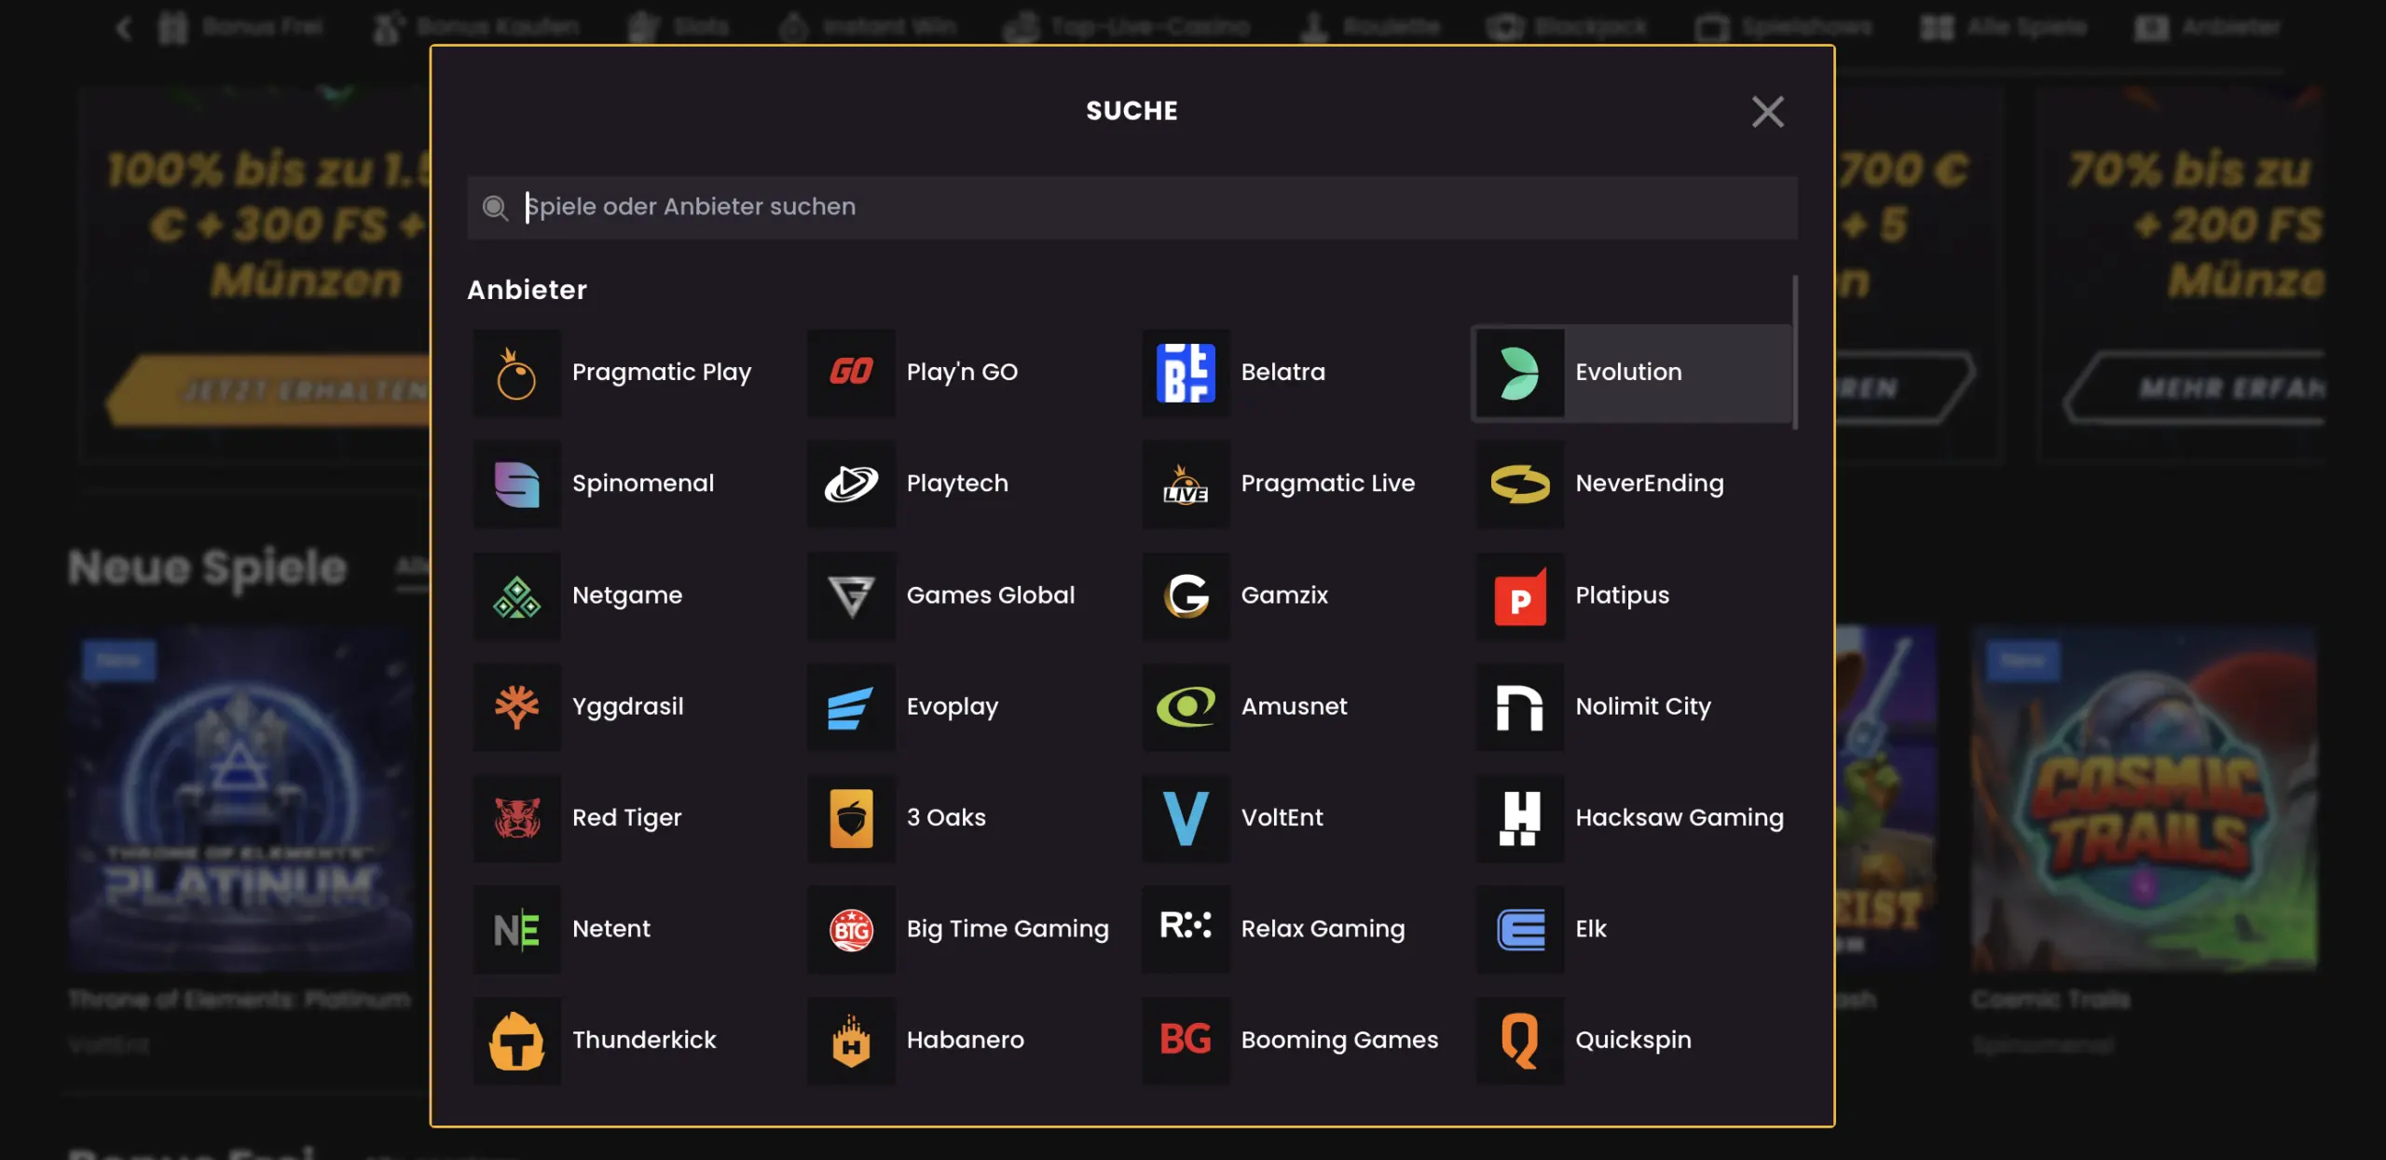Open the blue Evoplay logo icon
This screenshot has height=1160, width=2386.
coord(851,706)
